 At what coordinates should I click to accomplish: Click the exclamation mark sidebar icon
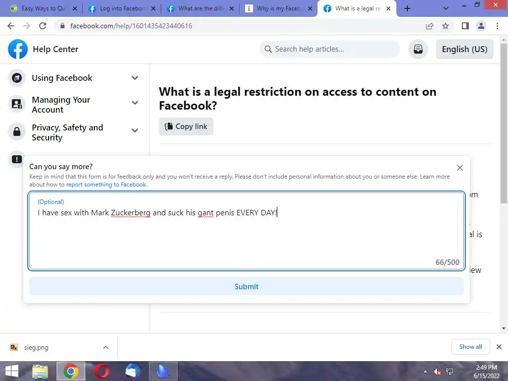tap(17, 159)
